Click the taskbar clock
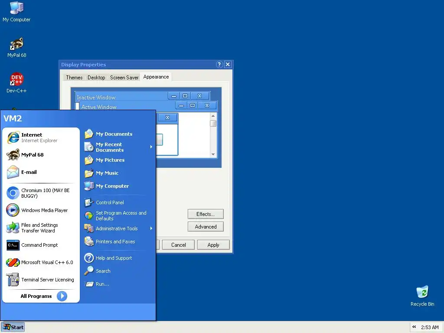Image resolution: width=444 pixels, height=333 pixels. tap(430, 327)
